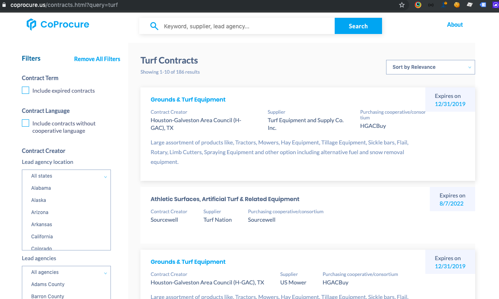
Task: Open the About link
Action: click(x=455, y=25)
